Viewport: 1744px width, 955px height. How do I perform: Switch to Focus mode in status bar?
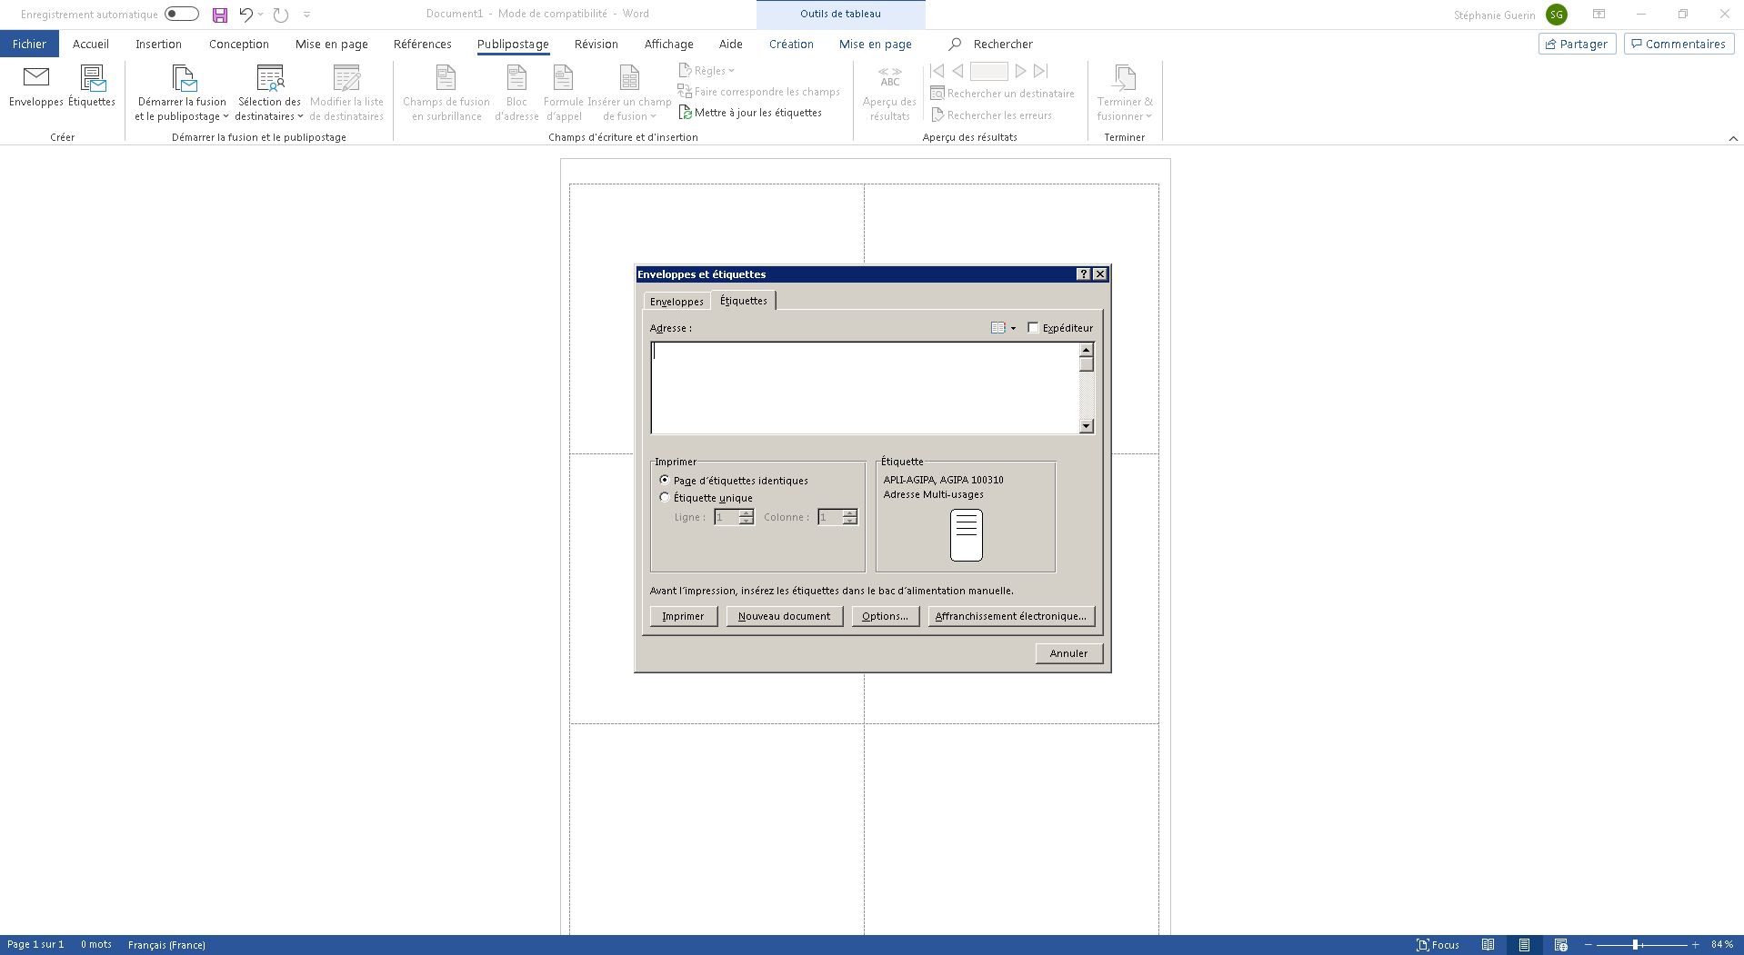[x=1438, y=945]
